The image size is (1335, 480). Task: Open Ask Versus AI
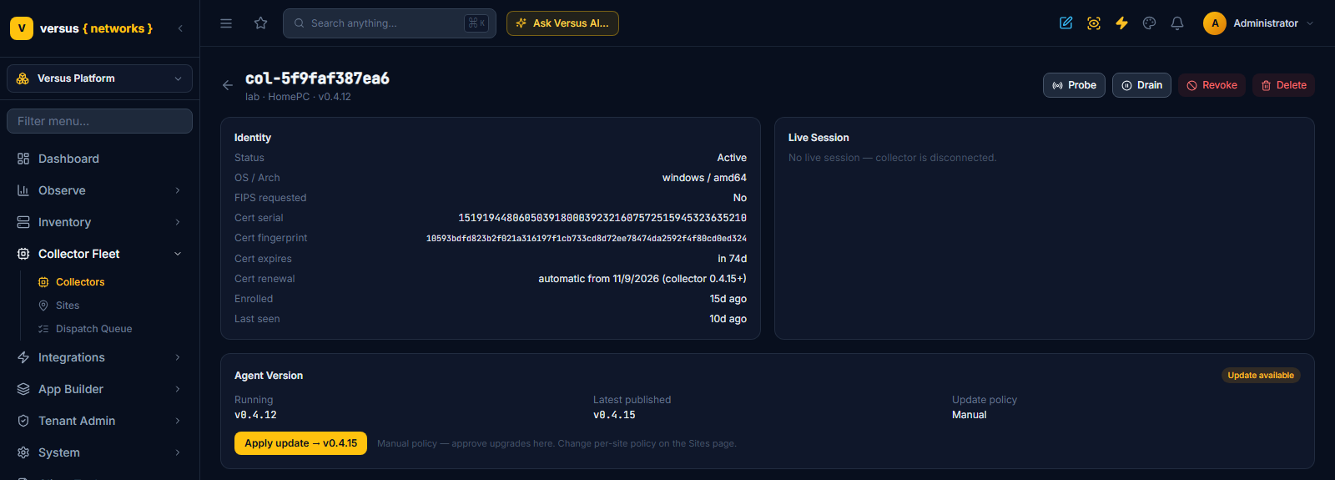tap(562, 23)
